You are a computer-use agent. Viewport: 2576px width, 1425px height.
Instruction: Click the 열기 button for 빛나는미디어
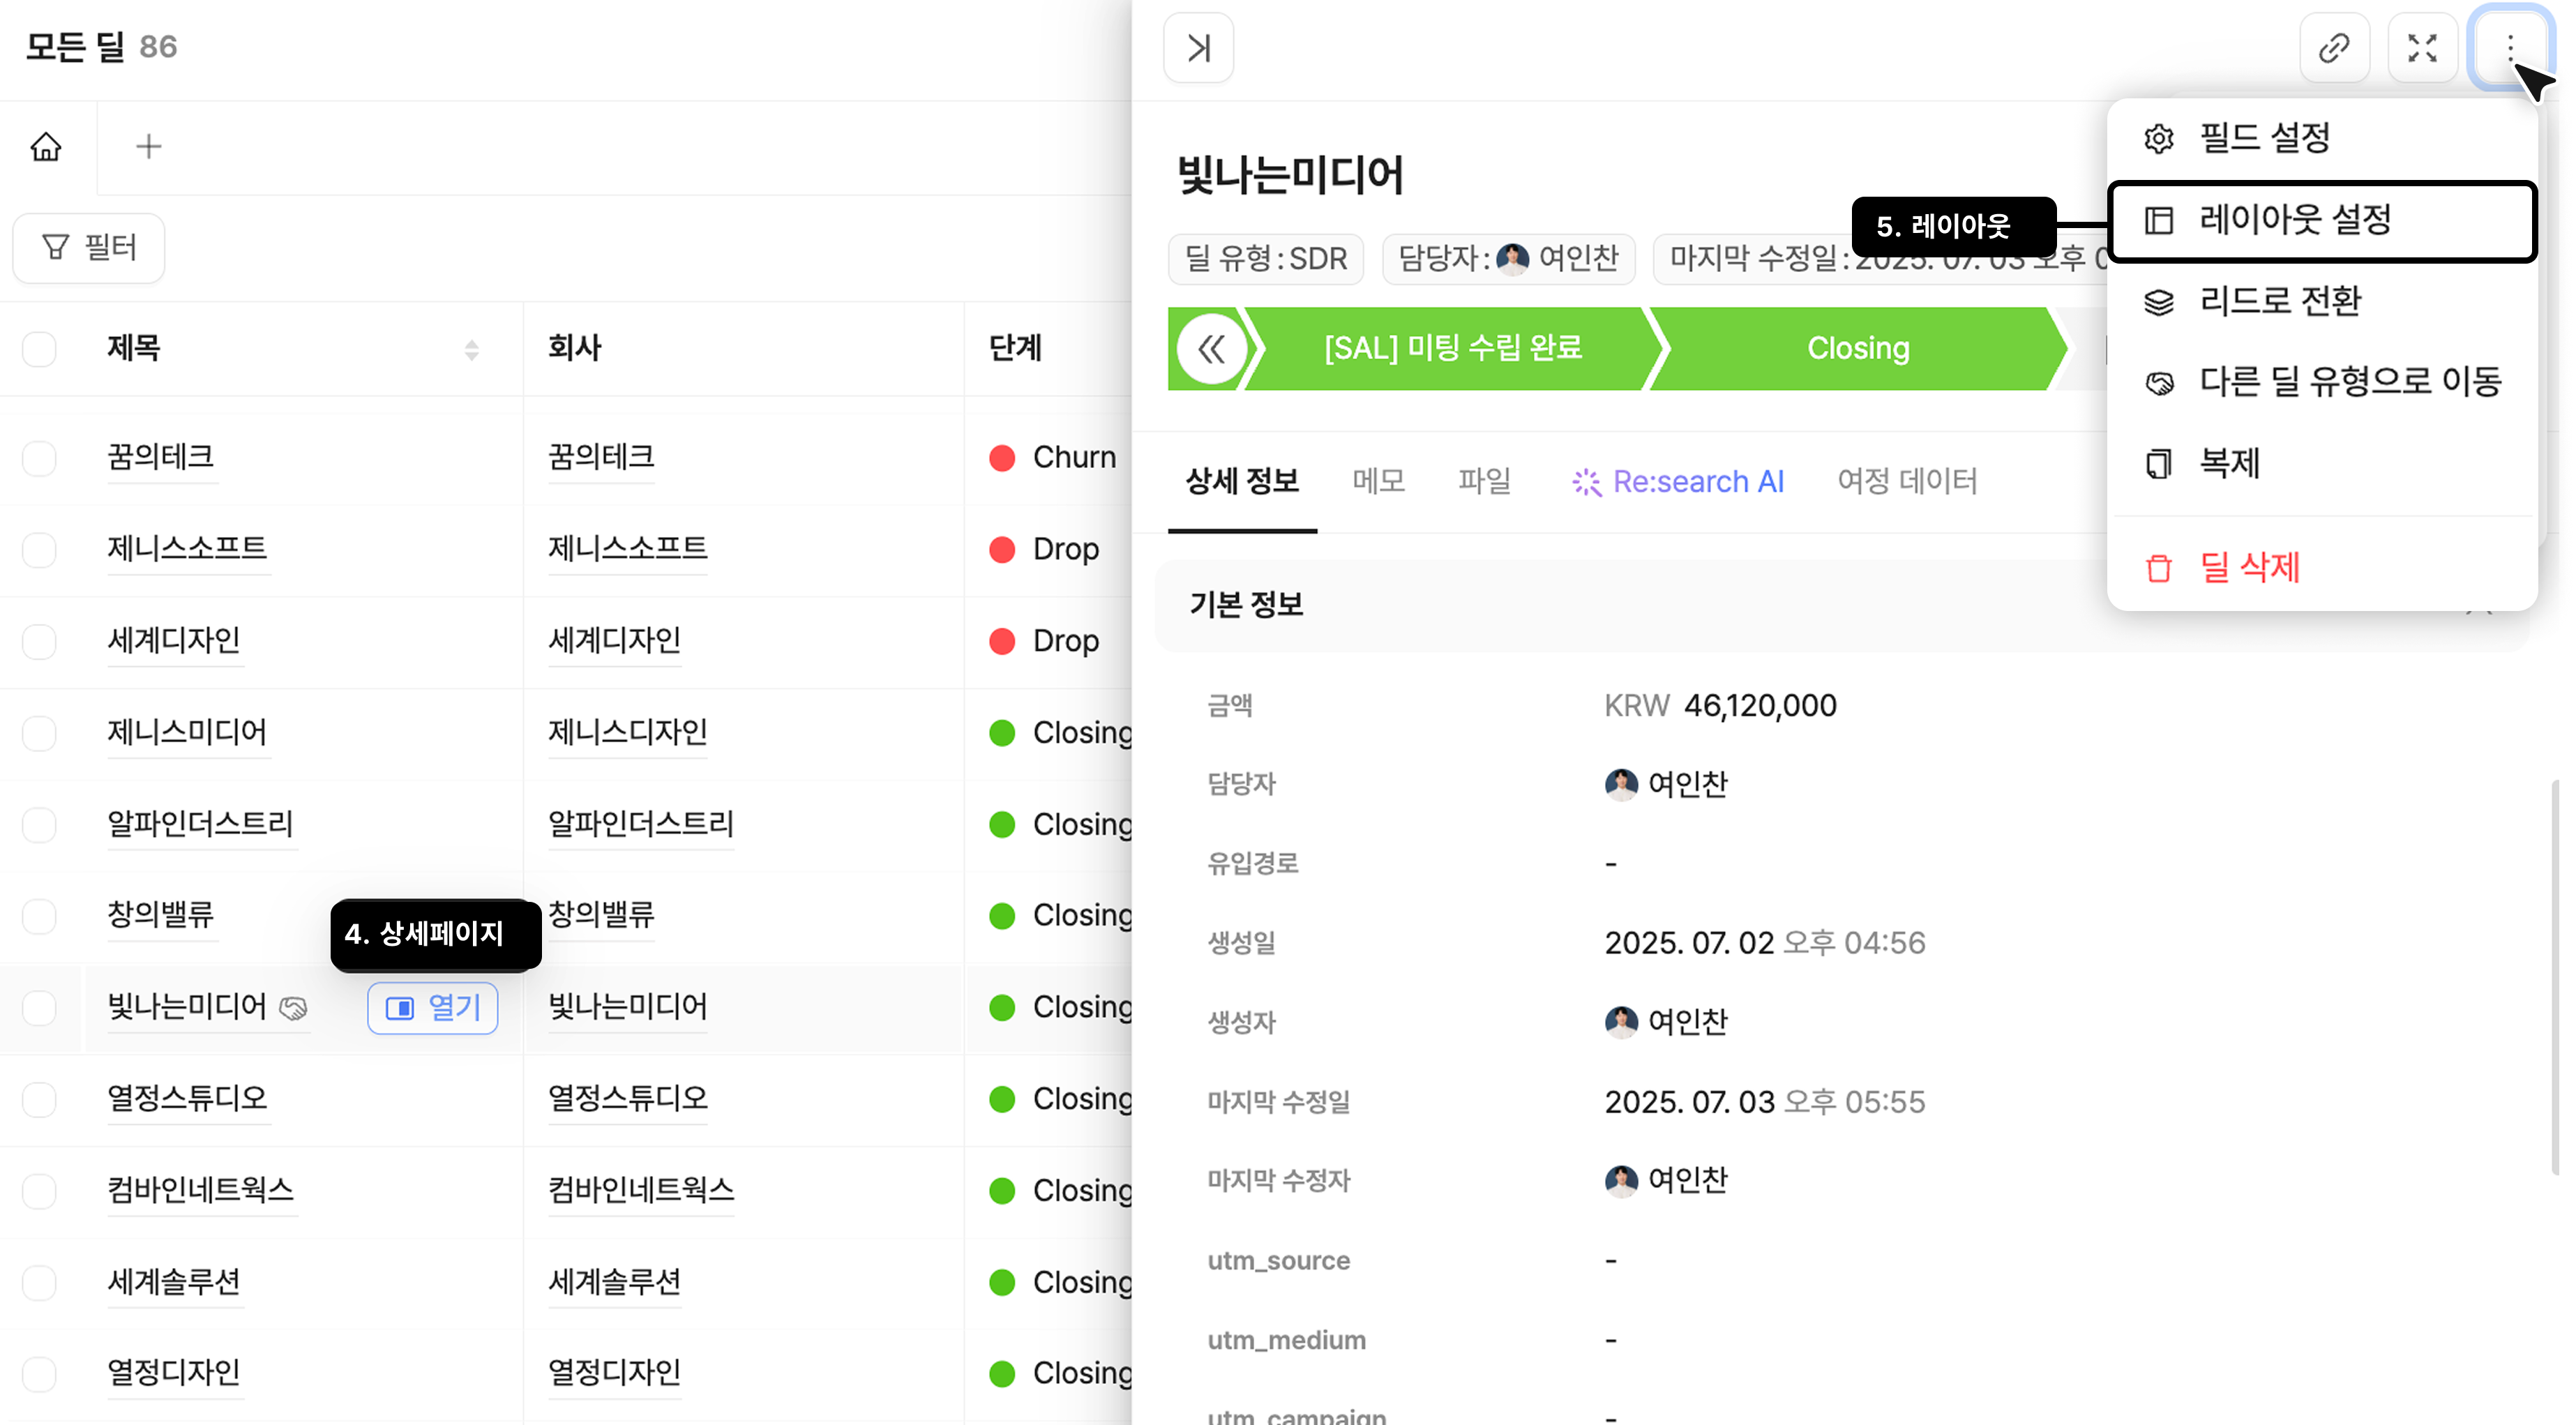[x=433, y=1008]
